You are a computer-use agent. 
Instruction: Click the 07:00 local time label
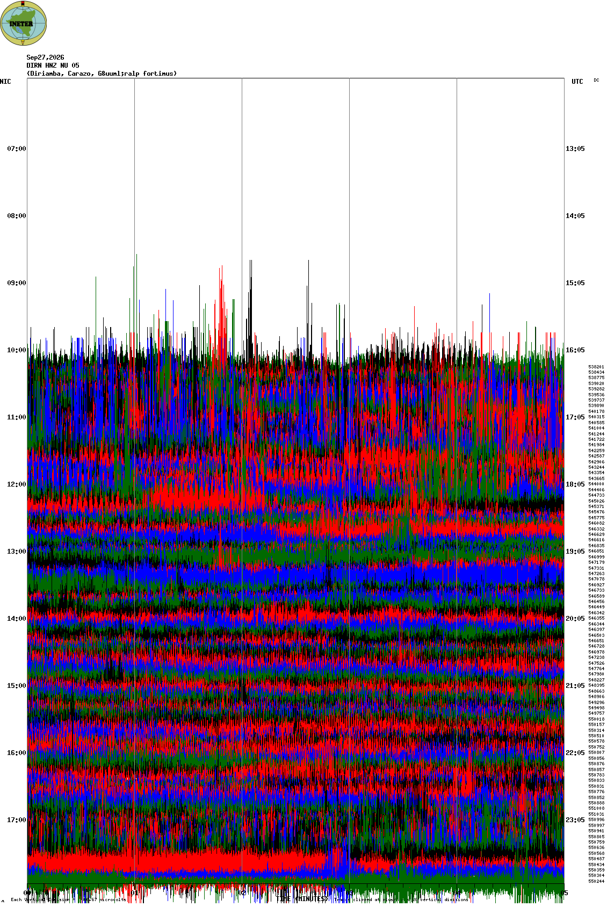(17, 149)
